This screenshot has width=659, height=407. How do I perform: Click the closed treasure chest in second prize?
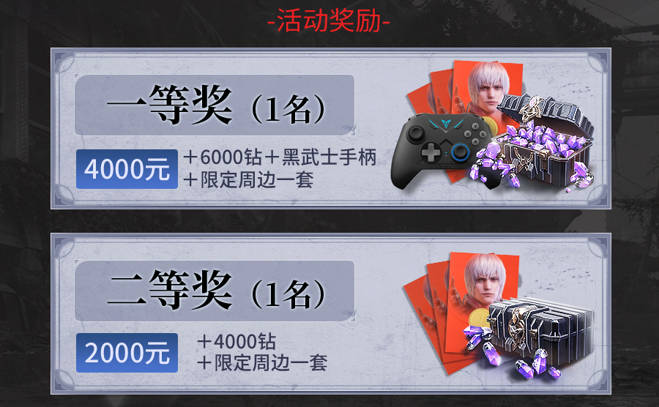click(x=540, y=328)
